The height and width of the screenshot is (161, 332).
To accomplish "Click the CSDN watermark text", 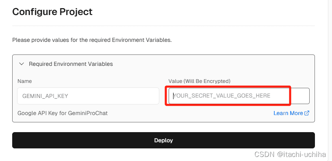I will [x=264, y=154].
